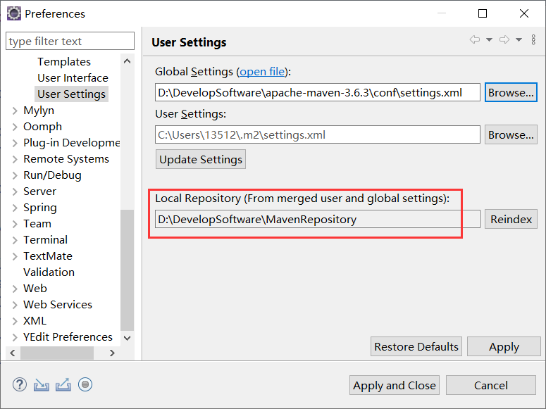Click the Global Settings path field
The height and width of the screenshot is (409, 546).
point(318,92)
